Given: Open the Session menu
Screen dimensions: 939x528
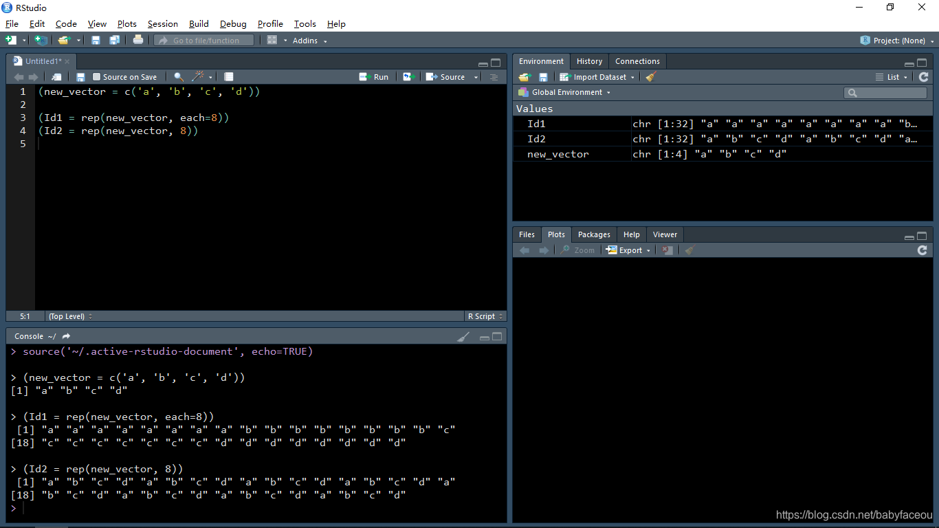Looking at the screenshot, I should (x=162, y=23).
